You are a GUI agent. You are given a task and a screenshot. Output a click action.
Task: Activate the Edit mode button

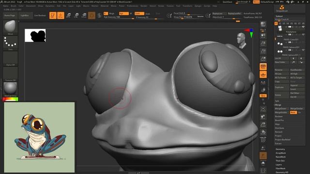pyautogui.click(x=53, y=15)
